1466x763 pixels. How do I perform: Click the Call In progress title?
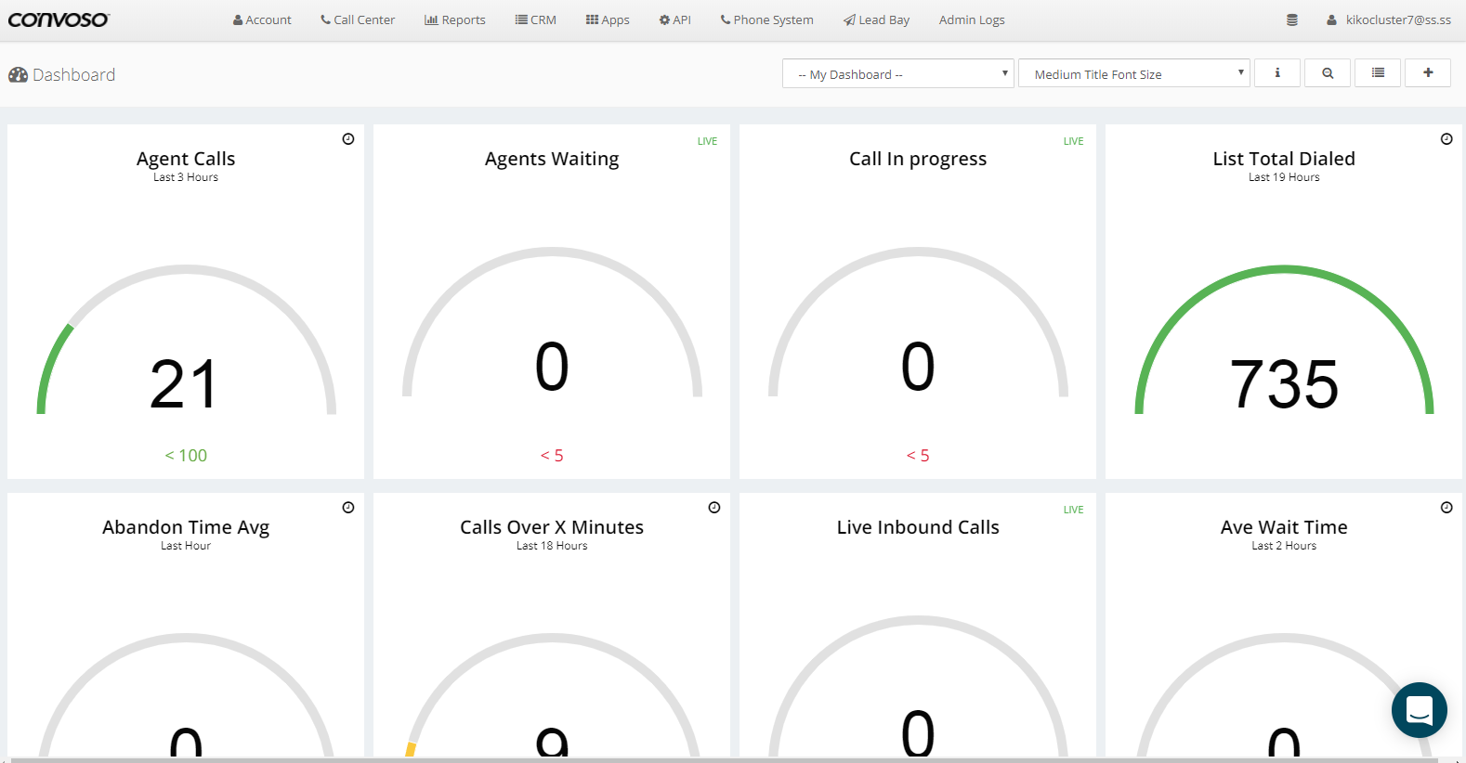coord(918,159)
